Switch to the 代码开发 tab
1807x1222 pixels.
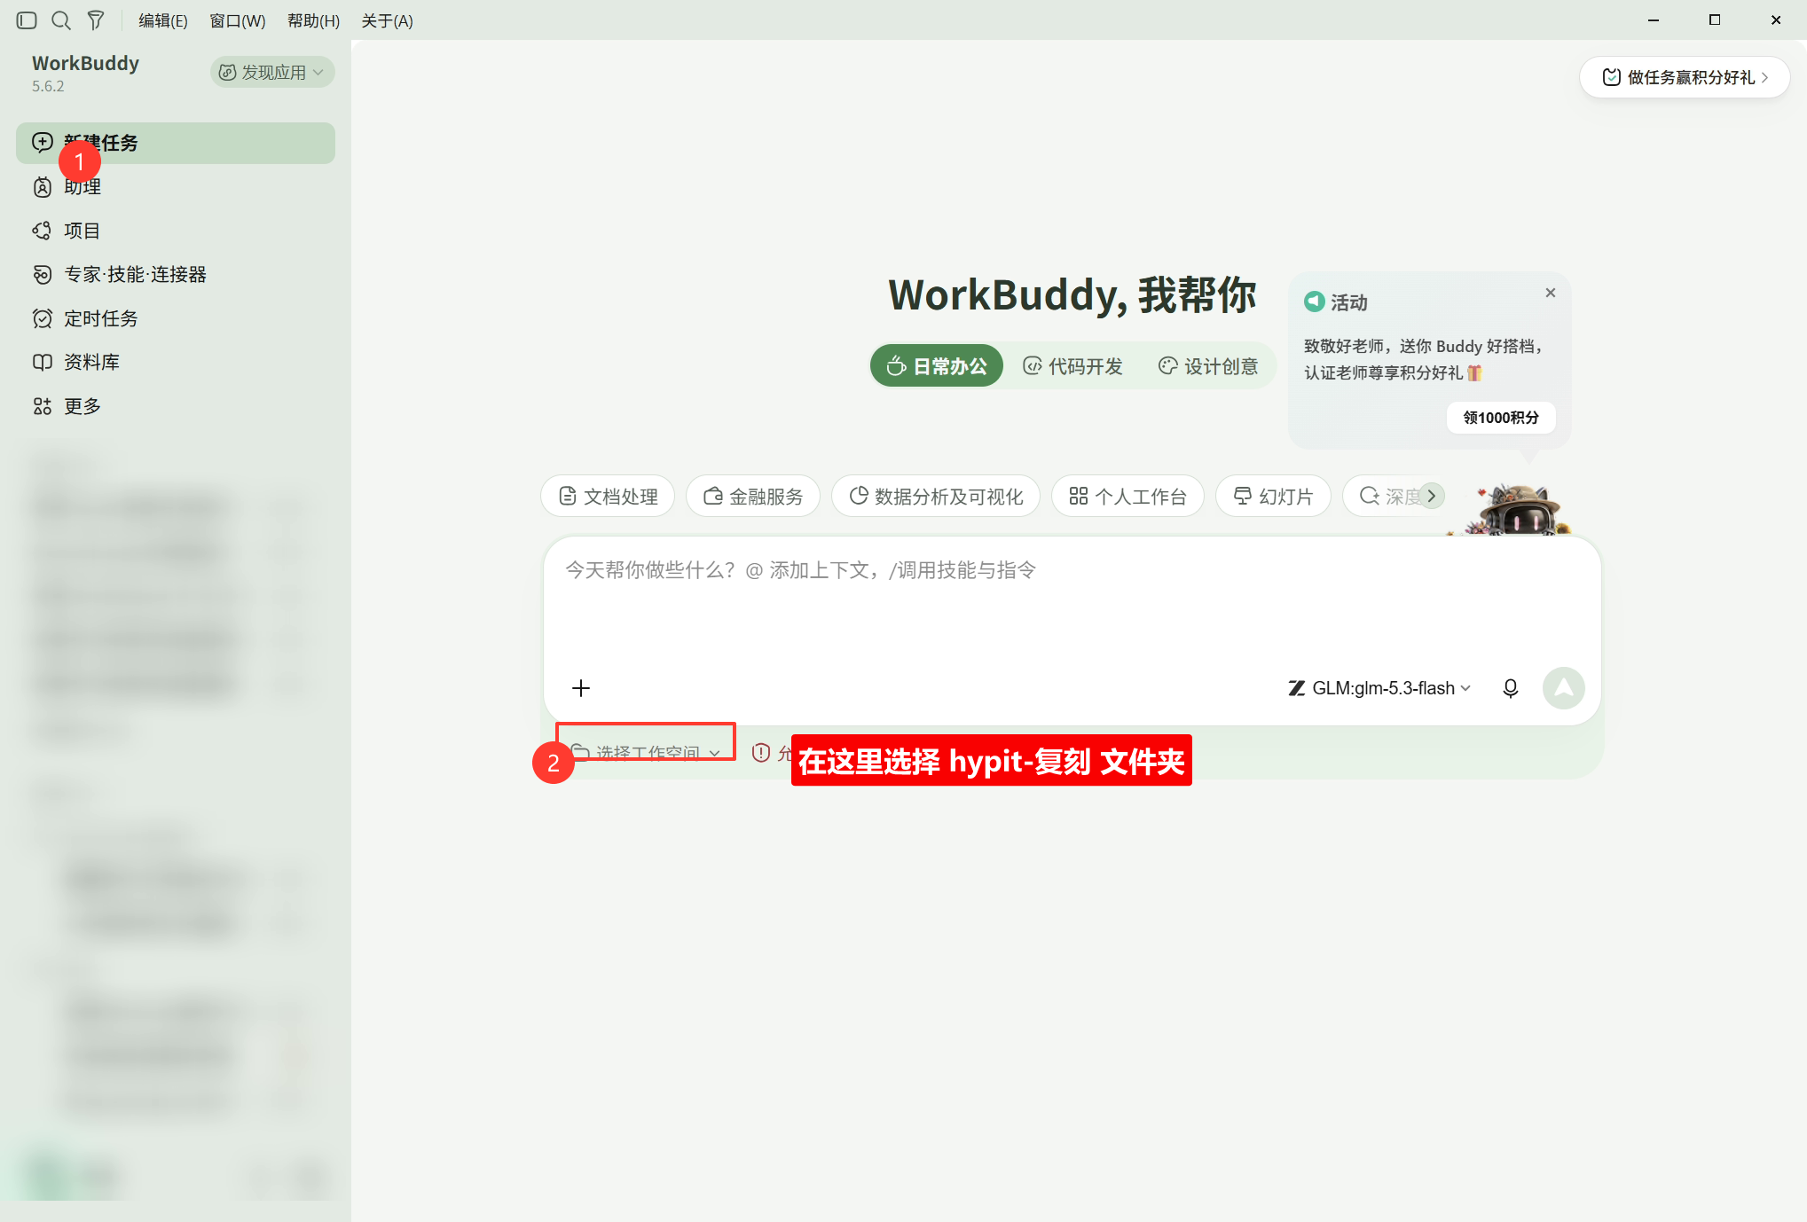coord(1072,366)
